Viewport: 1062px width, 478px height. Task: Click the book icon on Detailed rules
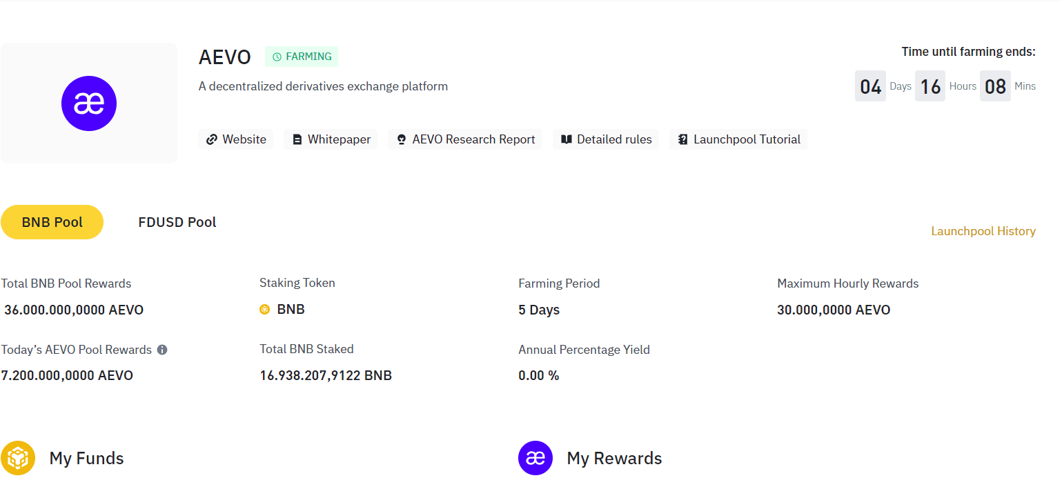click(566, 139)
